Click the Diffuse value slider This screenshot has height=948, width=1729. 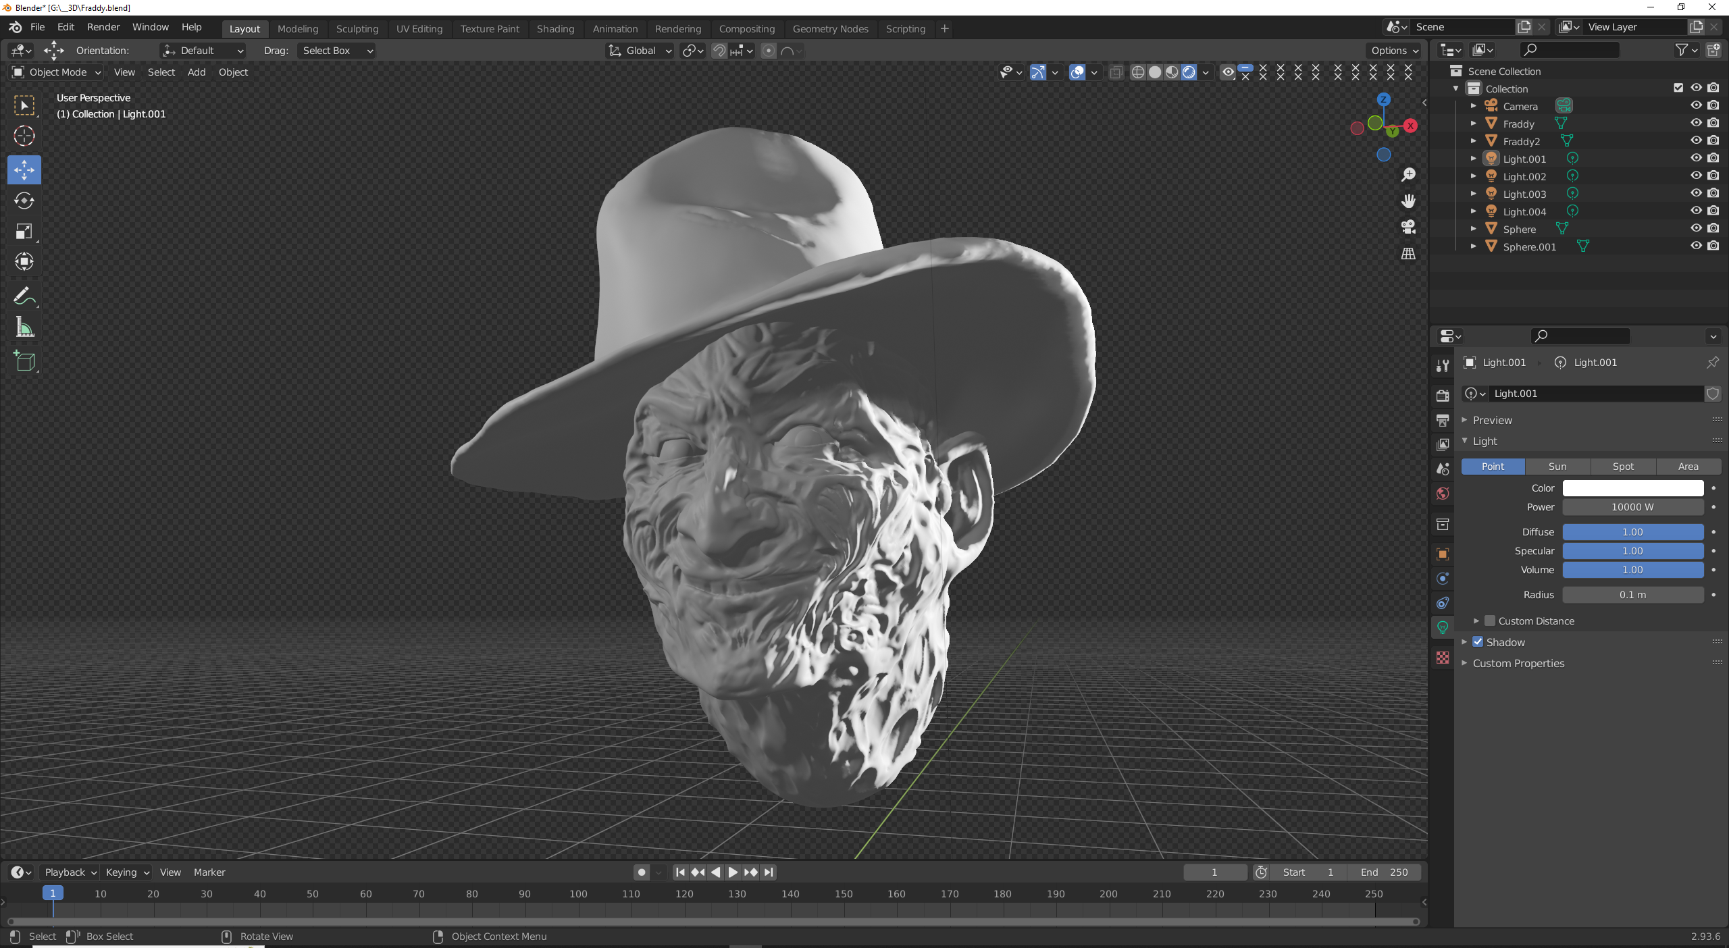(1633, 532)
